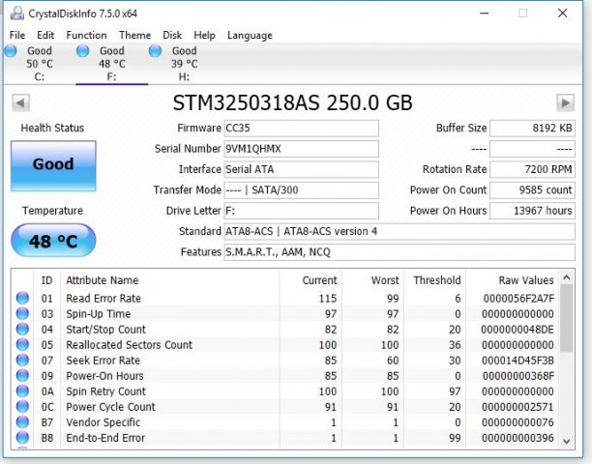Select drive H: status orb icon

(x=156, y=51)
